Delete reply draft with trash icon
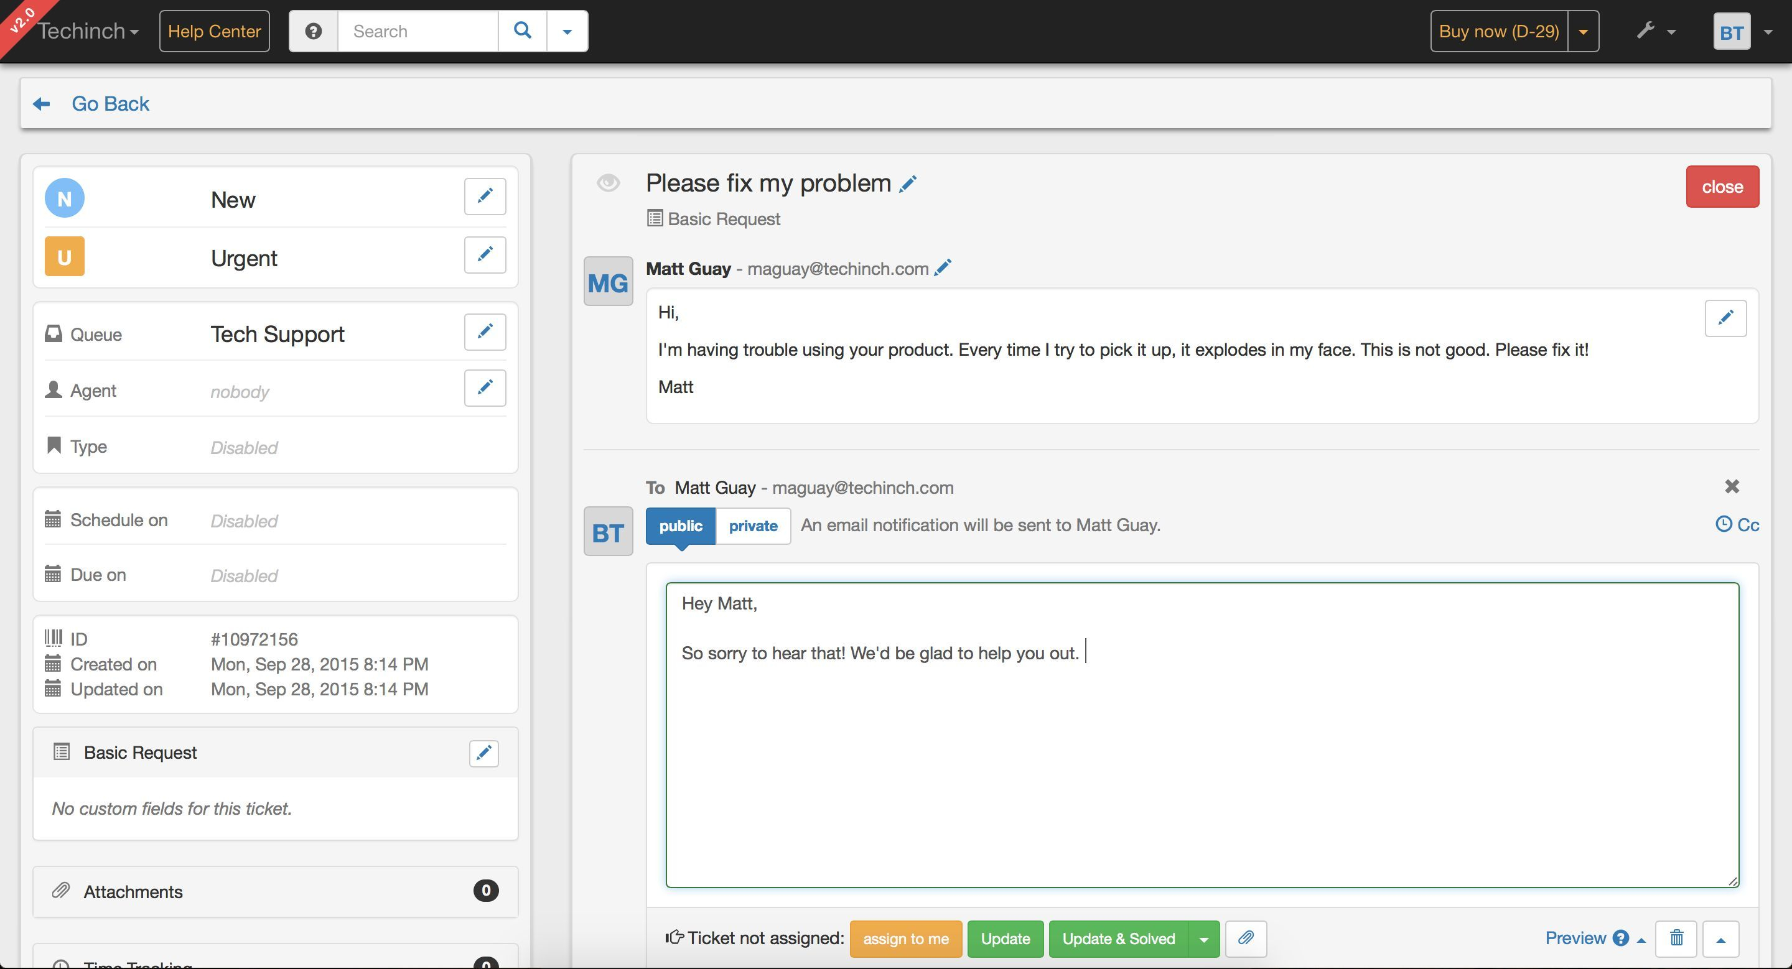The width and height of the screenshot is (1792, 969). (1676, 939)
